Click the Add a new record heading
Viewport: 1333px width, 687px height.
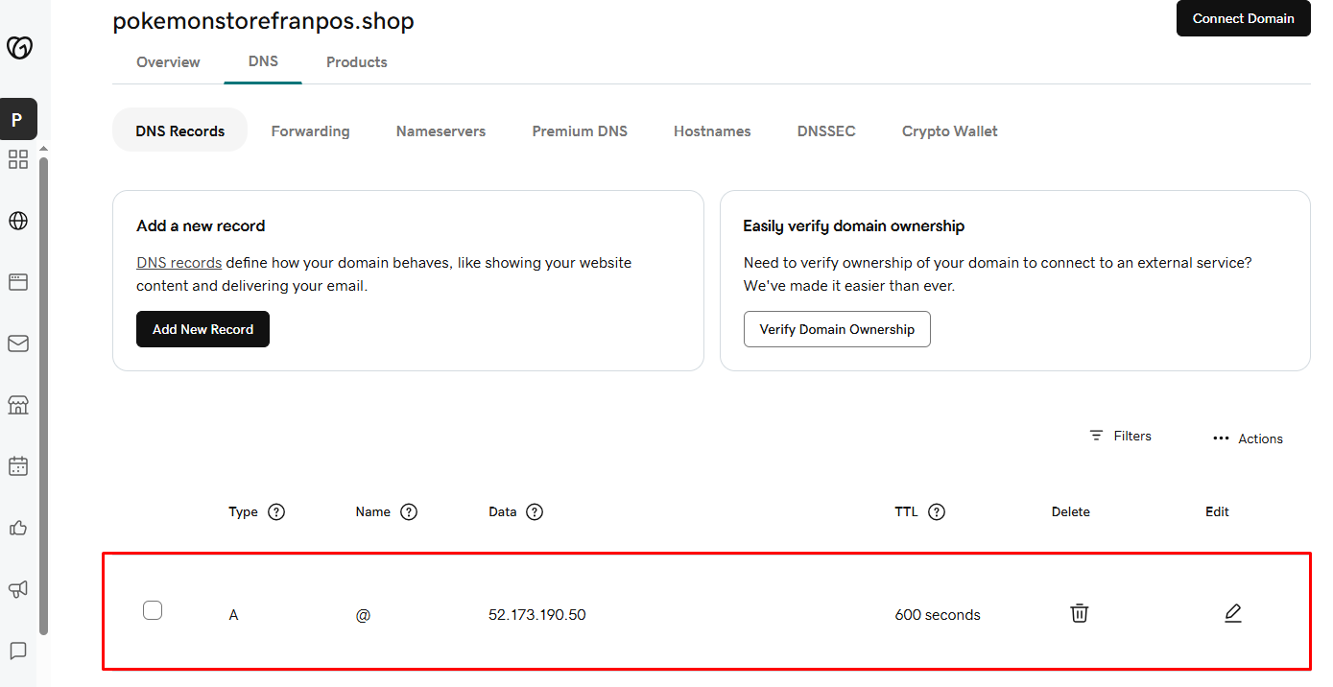(201, 226)
